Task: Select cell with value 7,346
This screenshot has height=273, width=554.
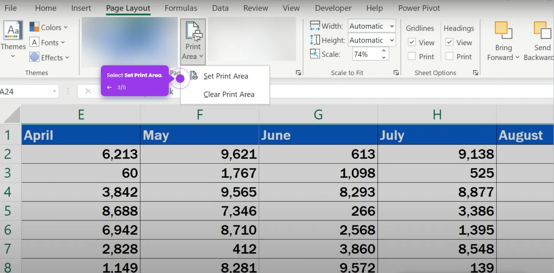Action: 200,211
